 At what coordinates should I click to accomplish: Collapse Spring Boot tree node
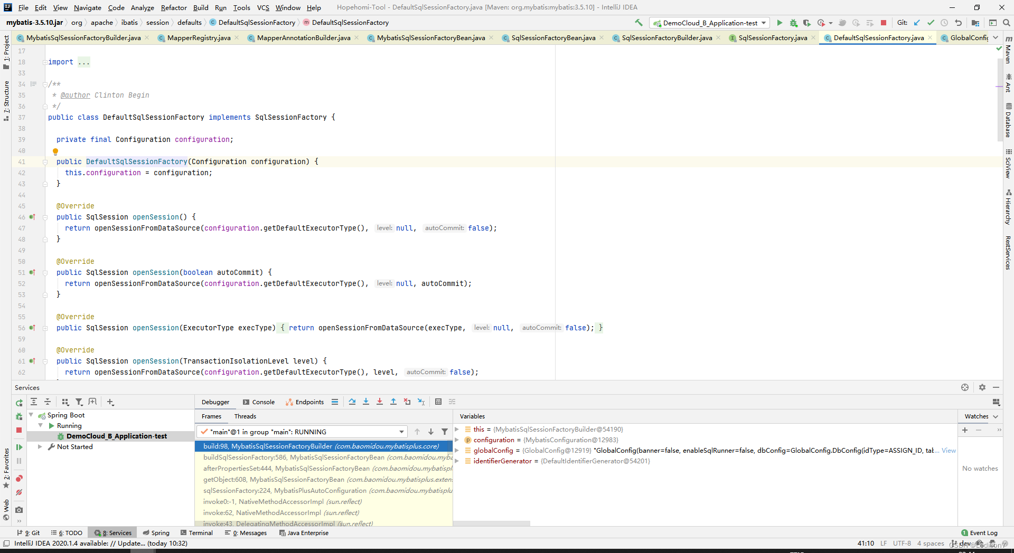click(x=31, y=415)
